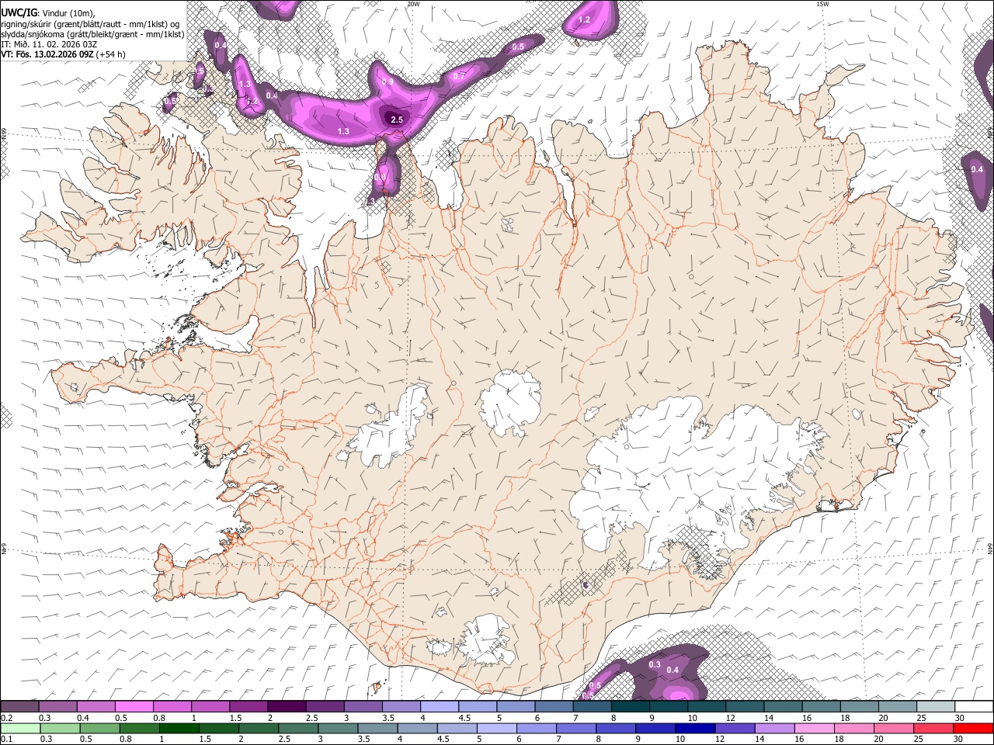Pick upper legend swatch between 0.3 and 0.4

click(x=57, y=706)
